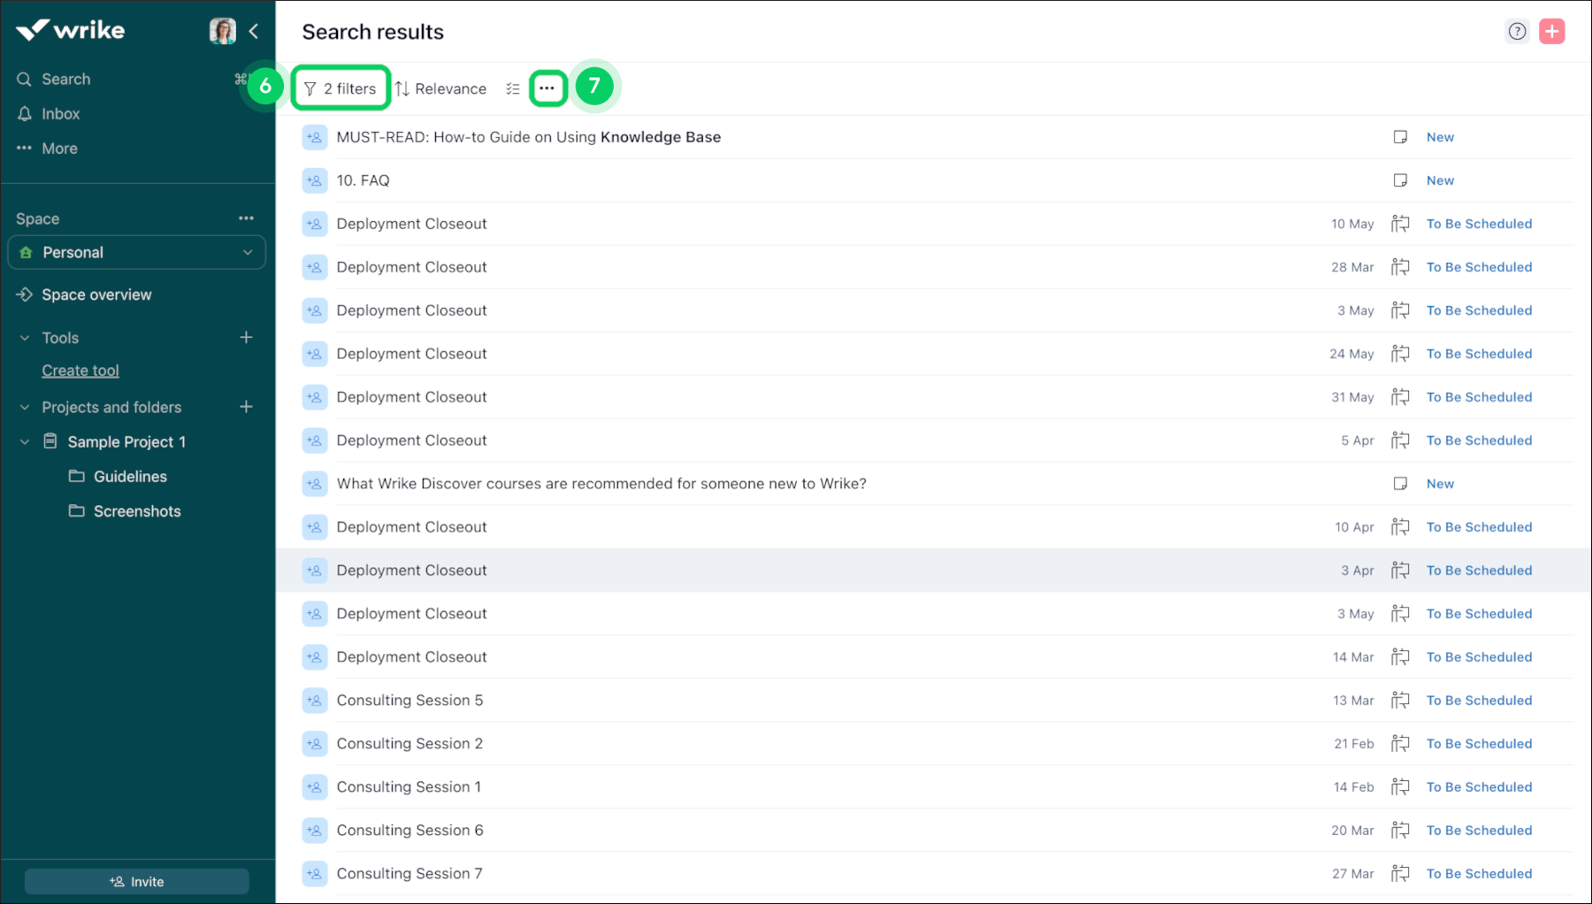Click To Be Scheduled on the 10 May Deployment Closeout
The image size is (1592, 904).
click(x=1479, y=223)
